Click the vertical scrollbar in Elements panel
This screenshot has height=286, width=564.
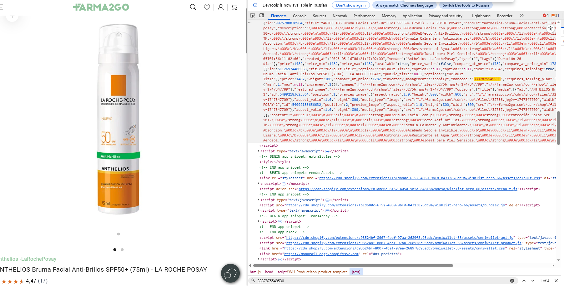coord(558,127)
